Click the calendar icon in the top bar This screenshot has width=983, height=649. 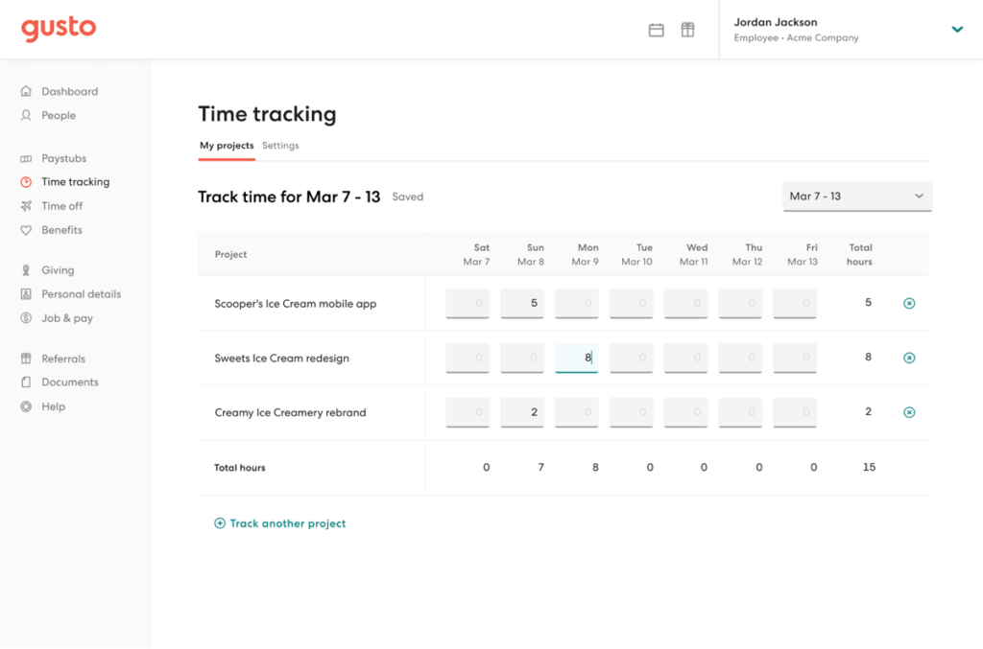(x=657, y=30)
